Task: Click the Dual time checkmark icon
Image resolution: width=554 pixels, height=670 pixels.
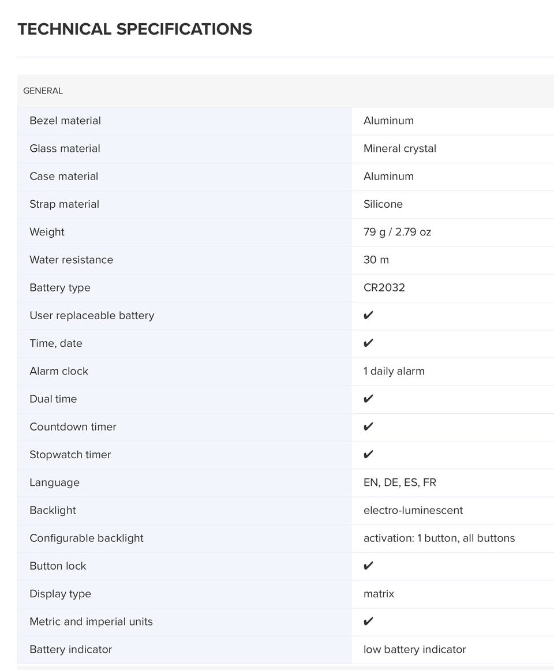Action: pyautogui.click(x=368, y=399)
